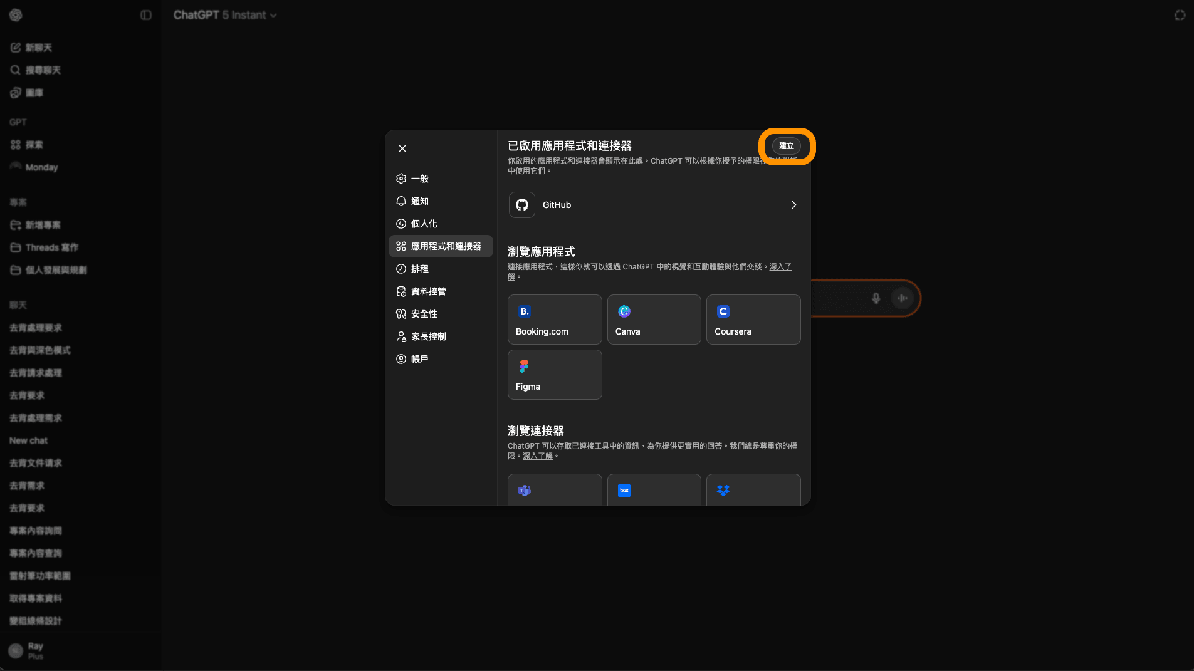The width and height of the screenshot is (1194, 671).
Task: Click the microphone icon in chat input
Action: [x=876, y=299]
